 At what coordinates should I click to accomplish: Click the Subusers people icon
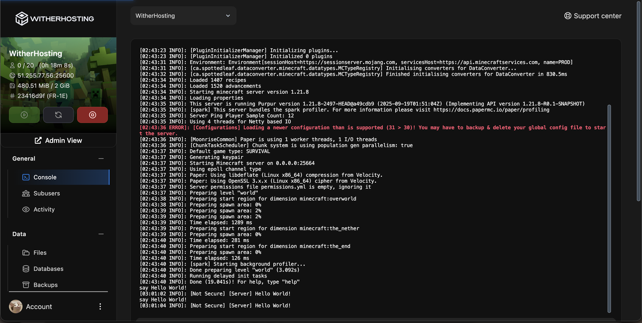tap(26, 193)
